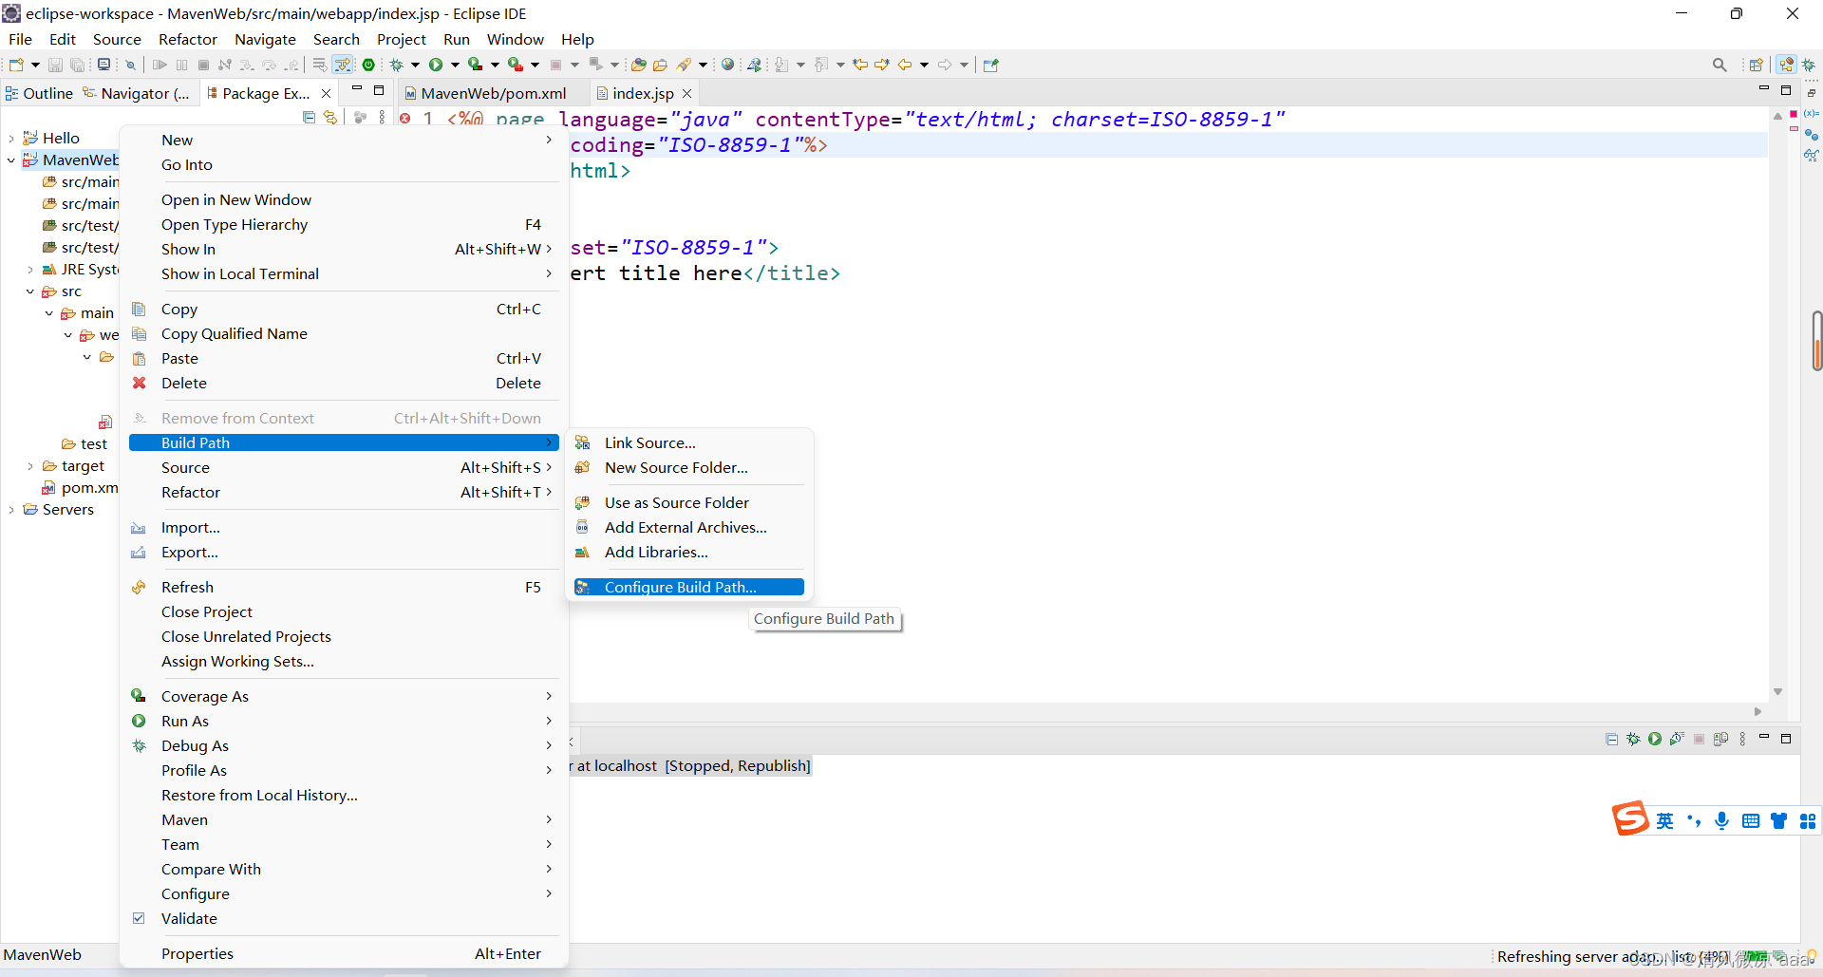Click the Java EE perspective icon top-right
Image resolution: width=1823 pixels, height=977 pixels.
click(x=1786, y=64)
